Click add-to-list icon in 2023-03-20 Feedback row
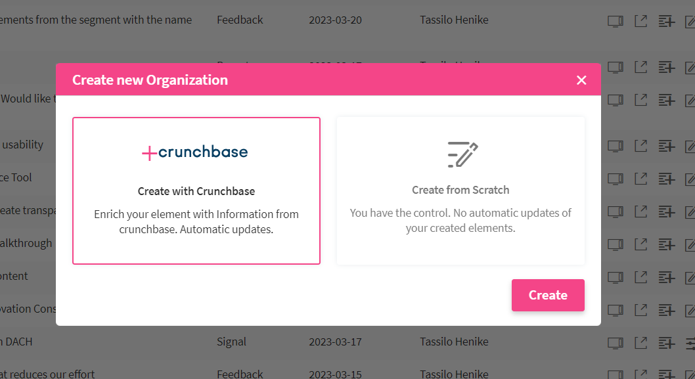This screenshot has width=695, height=379. [x=667, y=20]
